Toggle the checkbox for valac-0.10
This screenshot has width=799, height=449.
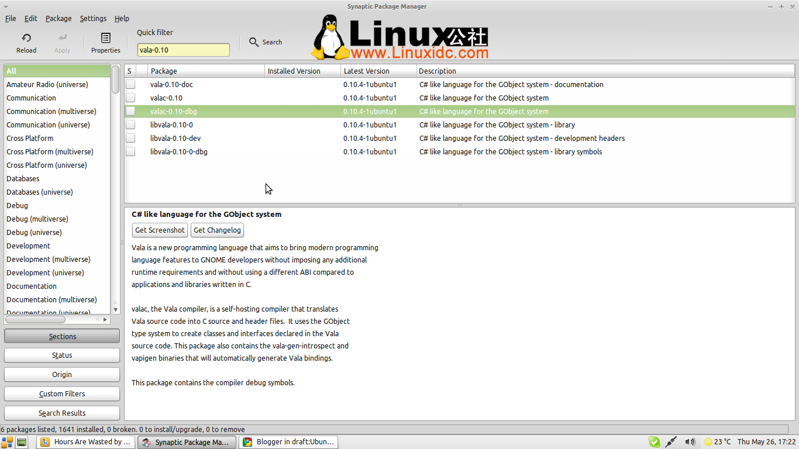point(130,98)
